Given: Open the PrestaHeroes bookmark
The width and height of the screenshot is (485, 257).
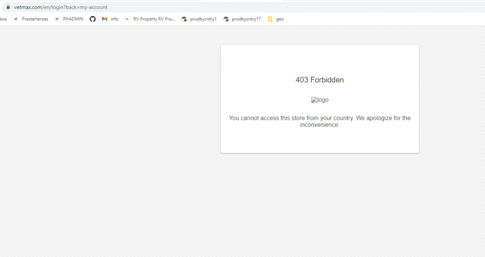Looking at the screenshot, I should (x=31, y=19).
